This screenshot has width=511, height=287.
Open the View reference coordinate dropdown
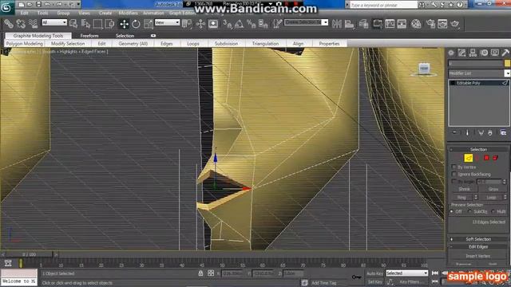(x=167, y=22)
